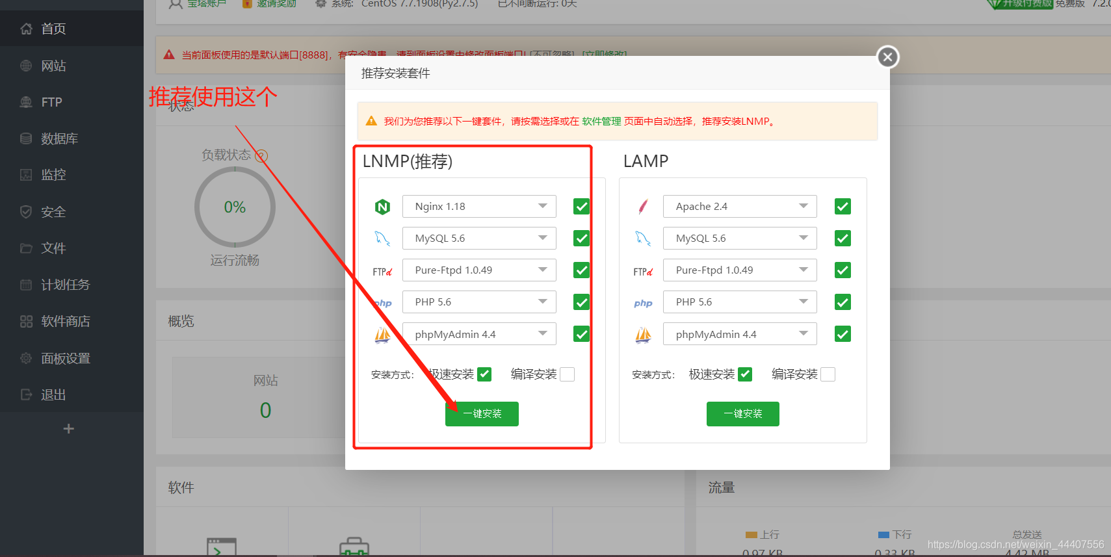Image resolution: width=1111 pixels, height=557 pixels.
Task: Click the globe icon beside 网站
Action: pyautogui.click(x=26, y=66)
